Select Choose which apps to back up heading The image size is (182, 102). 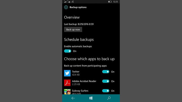89,59
